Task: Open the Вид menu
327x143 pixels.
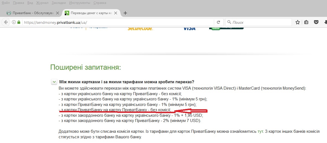Action: (30, 3)
